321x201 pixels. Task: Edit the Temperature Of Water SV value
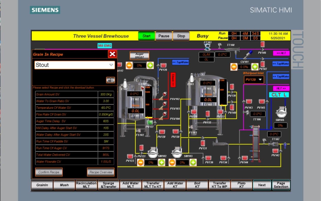(106, 108)
